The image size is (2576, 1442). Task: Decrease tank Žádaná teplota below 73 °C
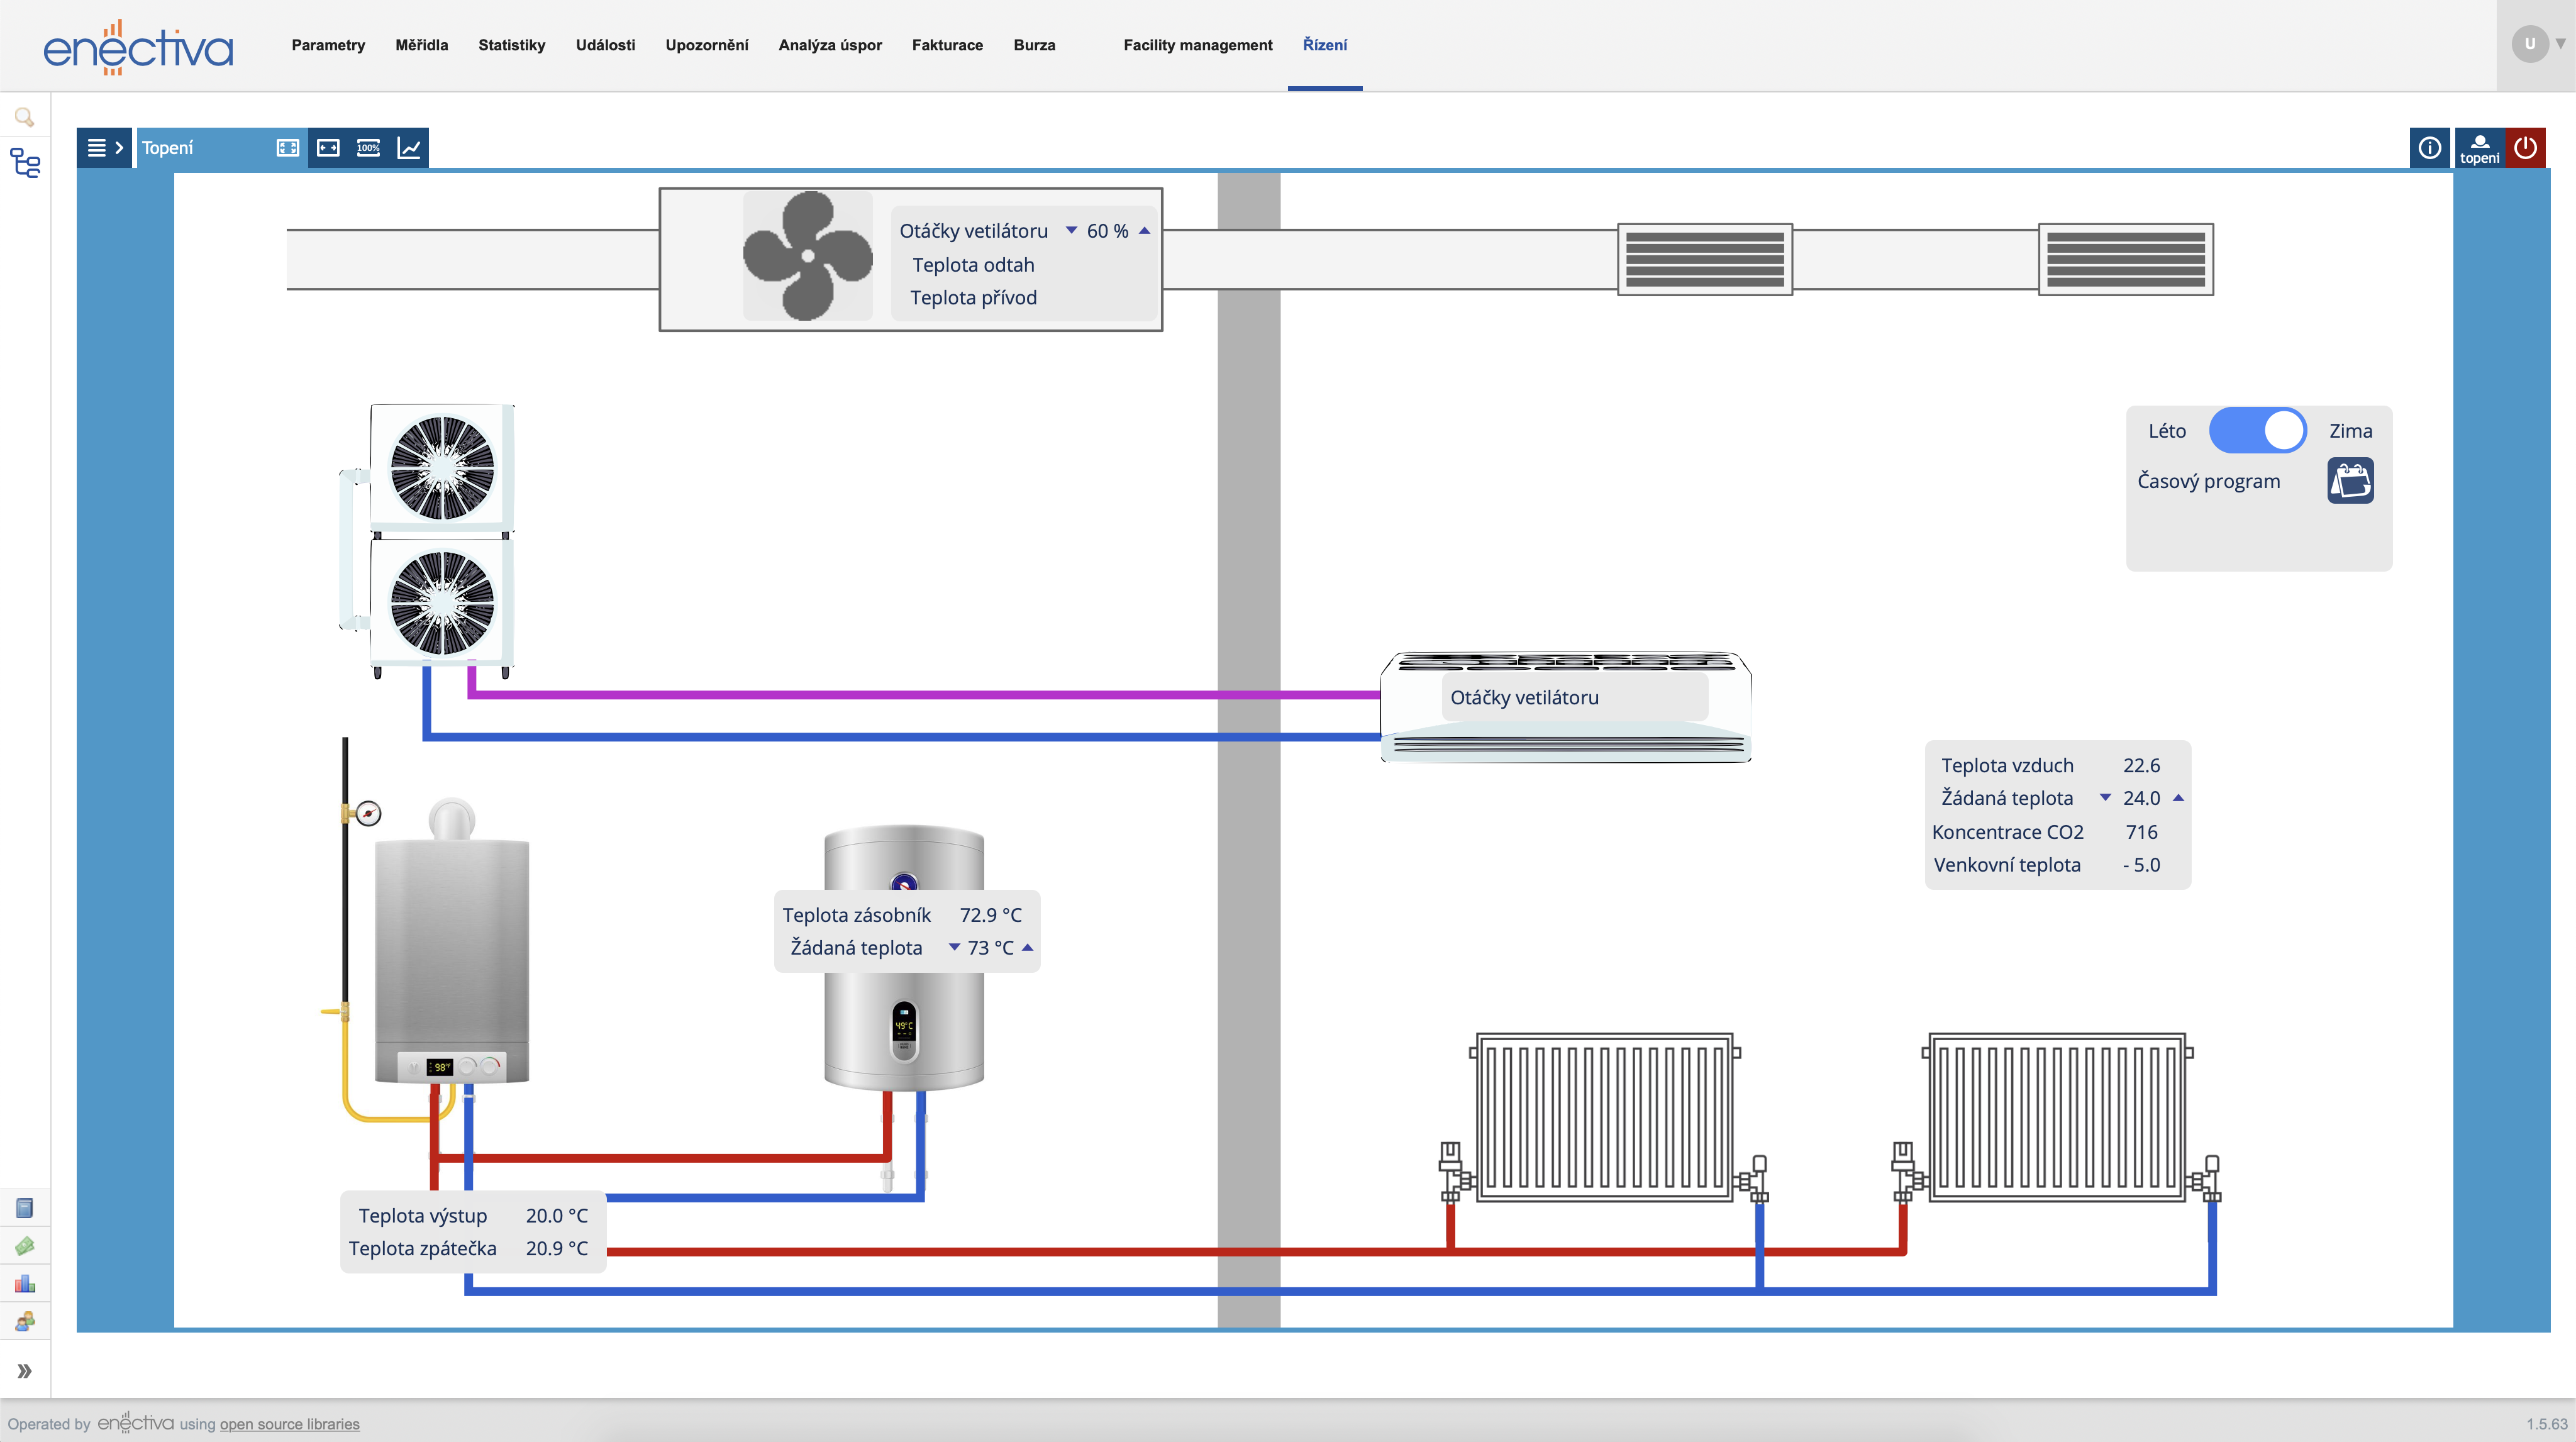coord(954,947)
